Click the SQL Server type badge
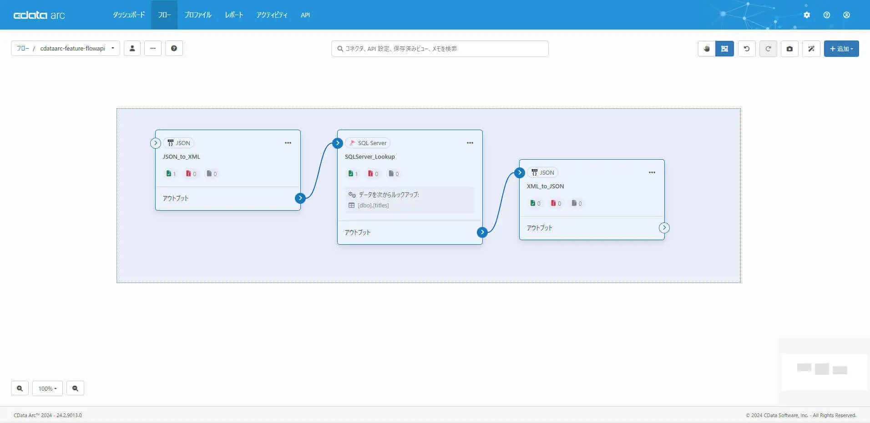Viewport: 870px width, 423px height. click(x=368, y=143)
